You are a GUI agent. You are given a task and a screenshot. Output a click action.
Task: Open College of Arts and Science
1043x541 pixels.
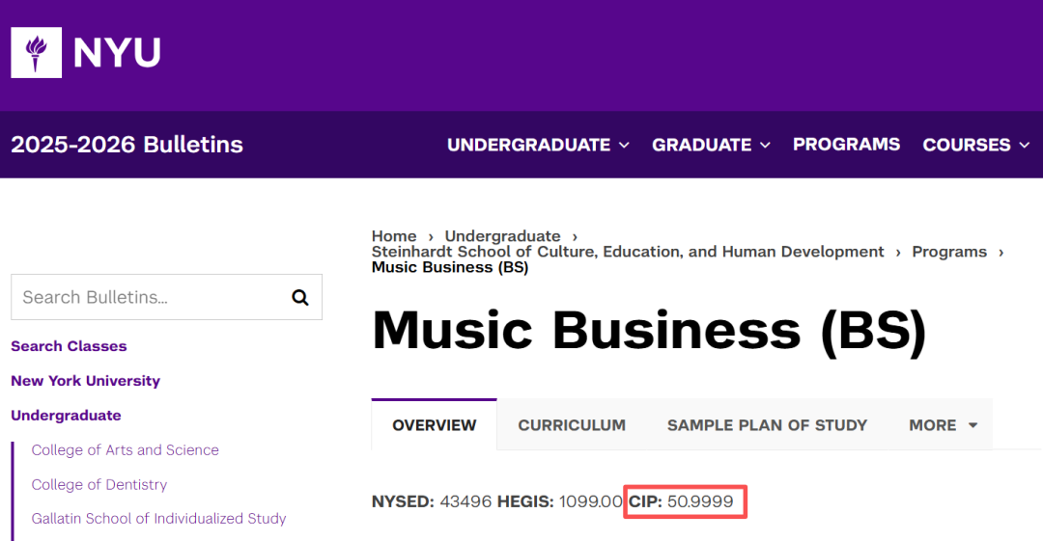[x=126, y=450]
